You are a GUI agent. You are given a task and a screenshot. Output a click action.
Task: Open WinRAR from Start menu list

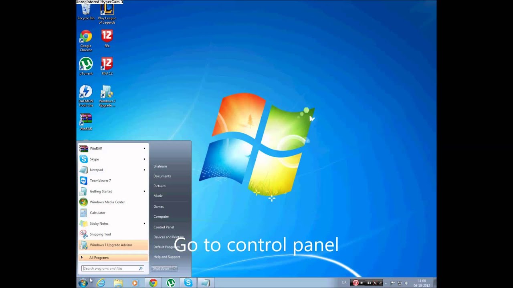click(x=113, y=148)
